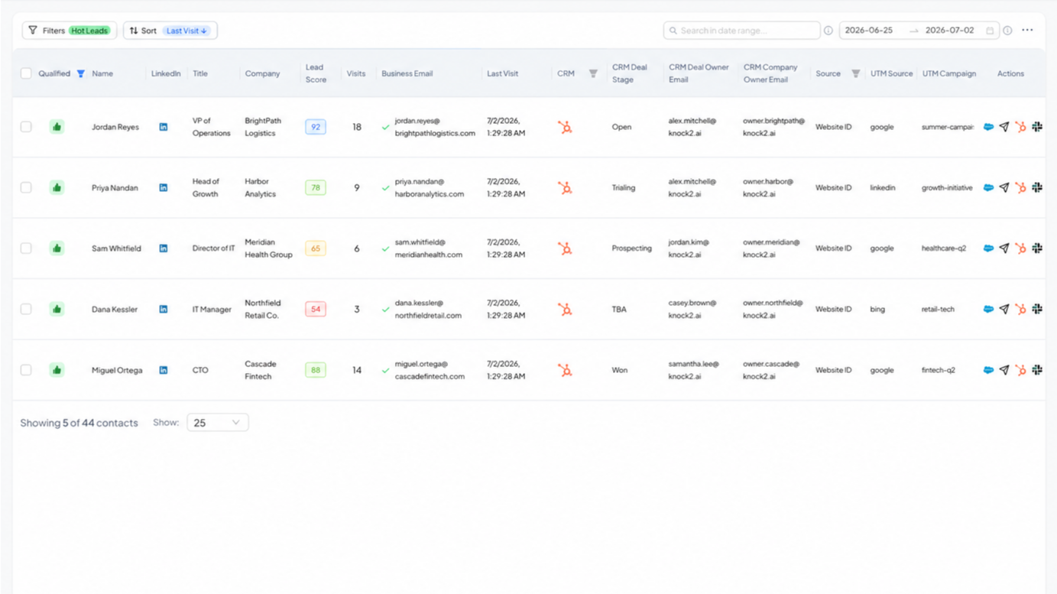This screenshot has width=1057, height=594.
Task: Click lead score badge 54
Action: [x=316, y=309]
